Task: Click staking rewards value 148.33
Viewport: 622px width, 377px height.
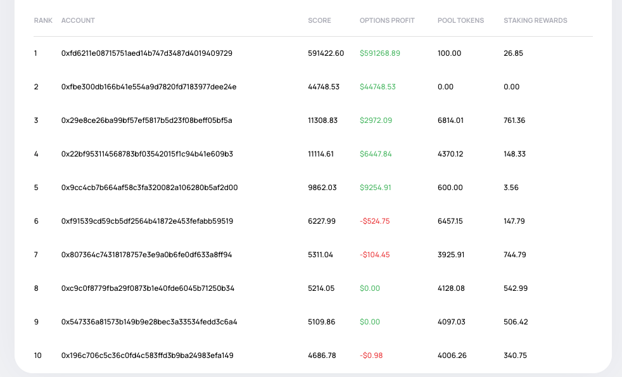Action: pos(514,154)
